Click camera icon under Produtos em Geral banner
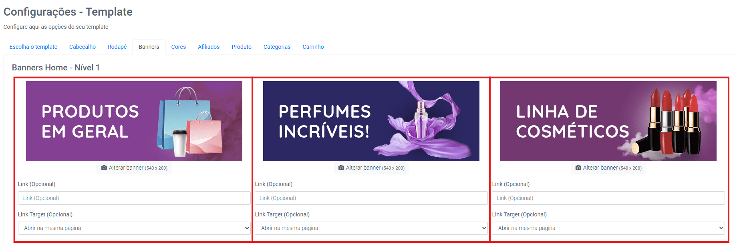 104,168
